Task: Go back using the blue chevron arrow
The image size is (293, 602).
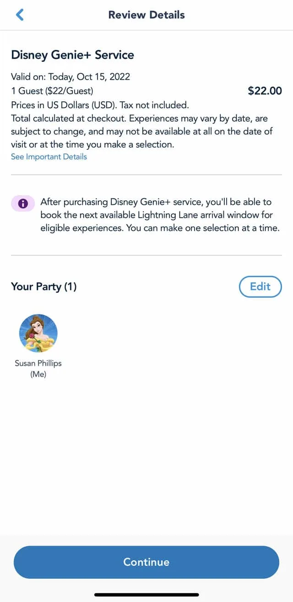Action: point(20,15)
